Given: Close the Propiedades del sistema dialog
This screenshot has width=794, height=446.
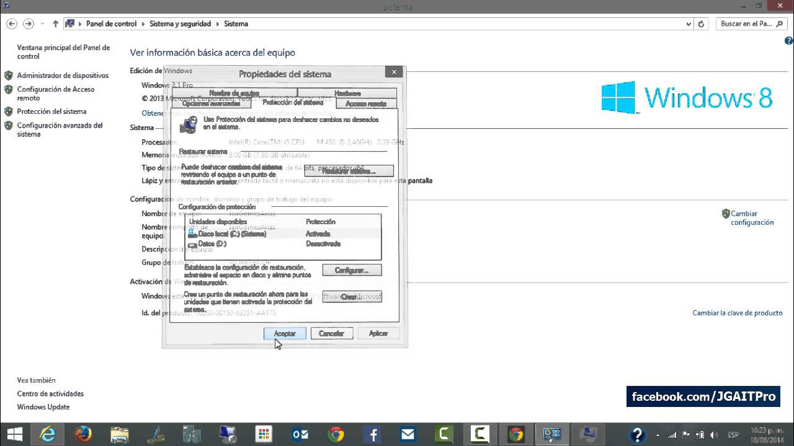Looking at the screenshot, I should (394, 72).
